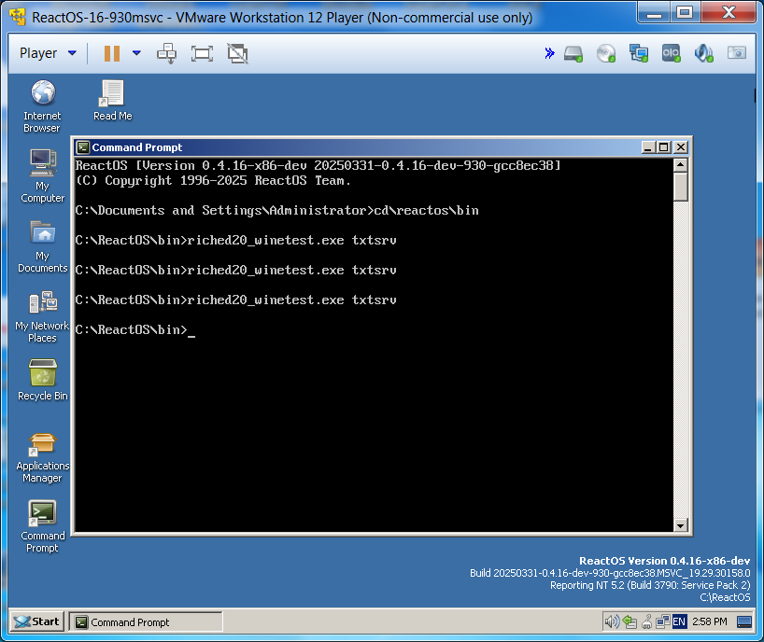Click the network connection computers tray icon
This screenshot has width=764, height=642.
662,621
